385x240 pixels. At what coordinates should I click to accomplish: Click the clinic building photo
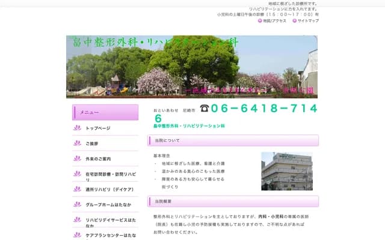287,171
